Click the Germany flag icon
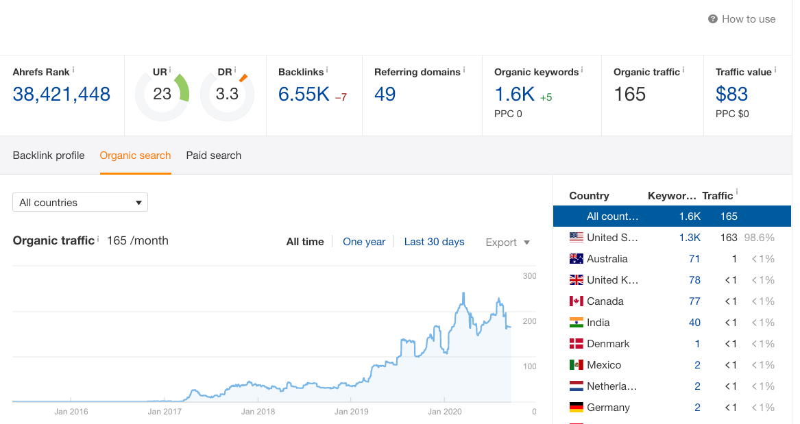The height and width of the screenshot is (424, 800). pyautogui.click(x=576, y=408)
